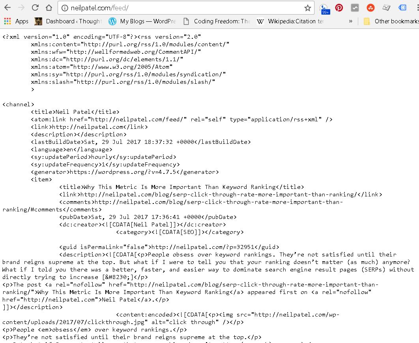Click the language en line

(x=72, y=149)
